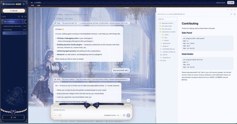Expand the 'user is joking' Think block
237x124 pixels.
[x=92, y=79]
